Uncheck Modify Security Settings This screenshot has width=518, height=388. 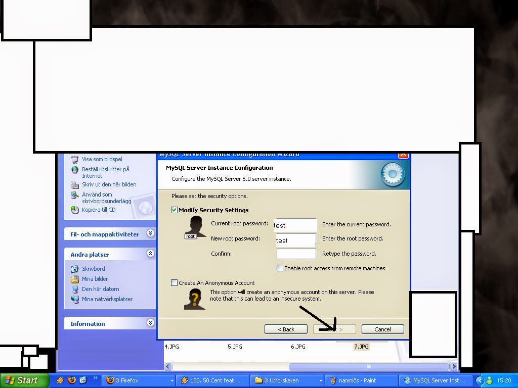[174, 210]
